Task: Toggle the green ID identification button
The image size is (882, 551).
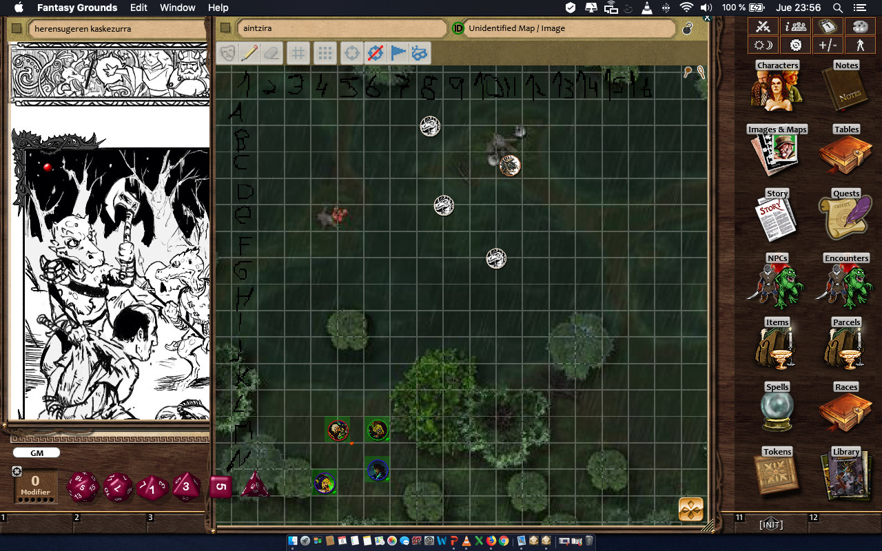Action: [458, 28]
